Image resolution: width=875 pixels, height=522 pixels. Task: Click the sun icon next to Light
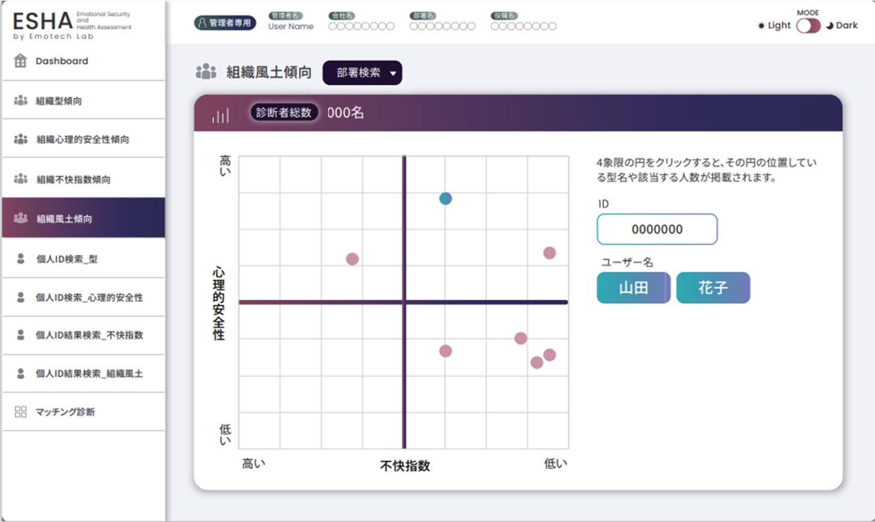tap(761, 26)
